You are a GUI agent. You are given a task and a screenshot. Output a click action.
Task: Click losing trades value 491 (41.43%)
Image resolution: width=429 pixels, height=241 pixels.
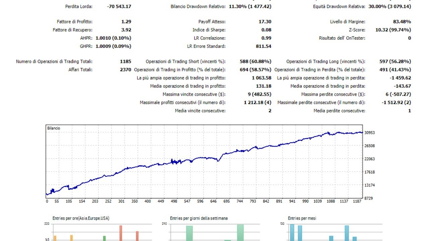(x=395, y=70)
